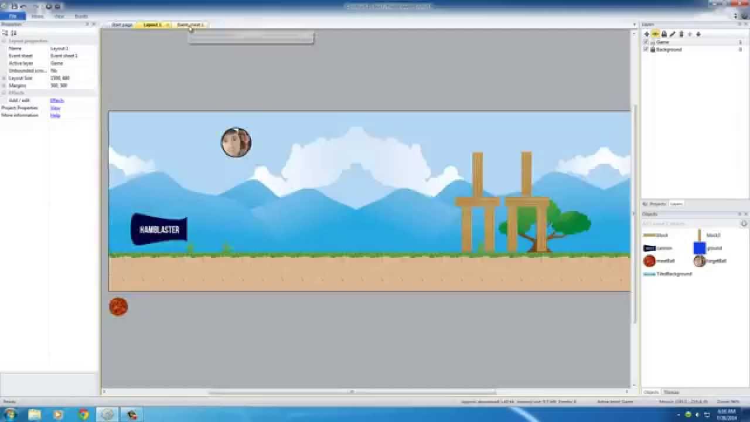Open the File menu
Viewport: 750px width, 422px height.
(x=13, y=16)
